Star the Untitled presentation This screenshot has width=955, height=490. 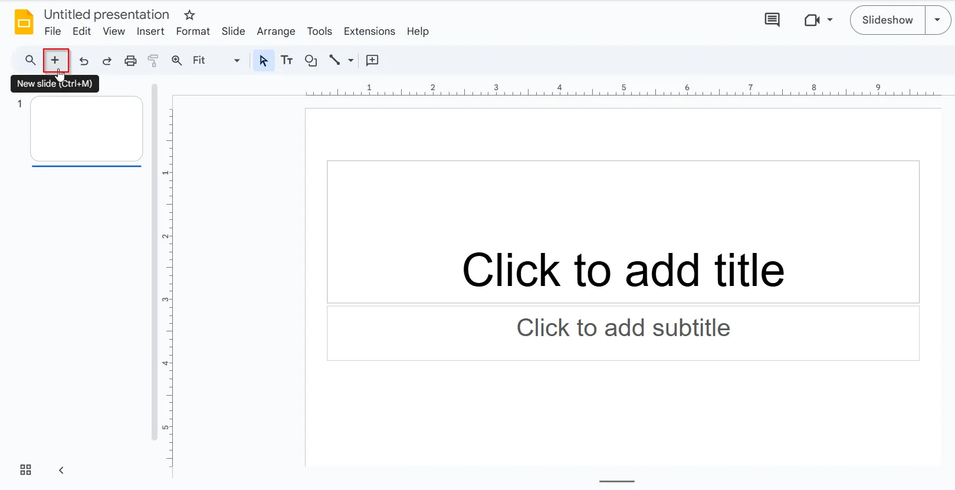(189, 15)
